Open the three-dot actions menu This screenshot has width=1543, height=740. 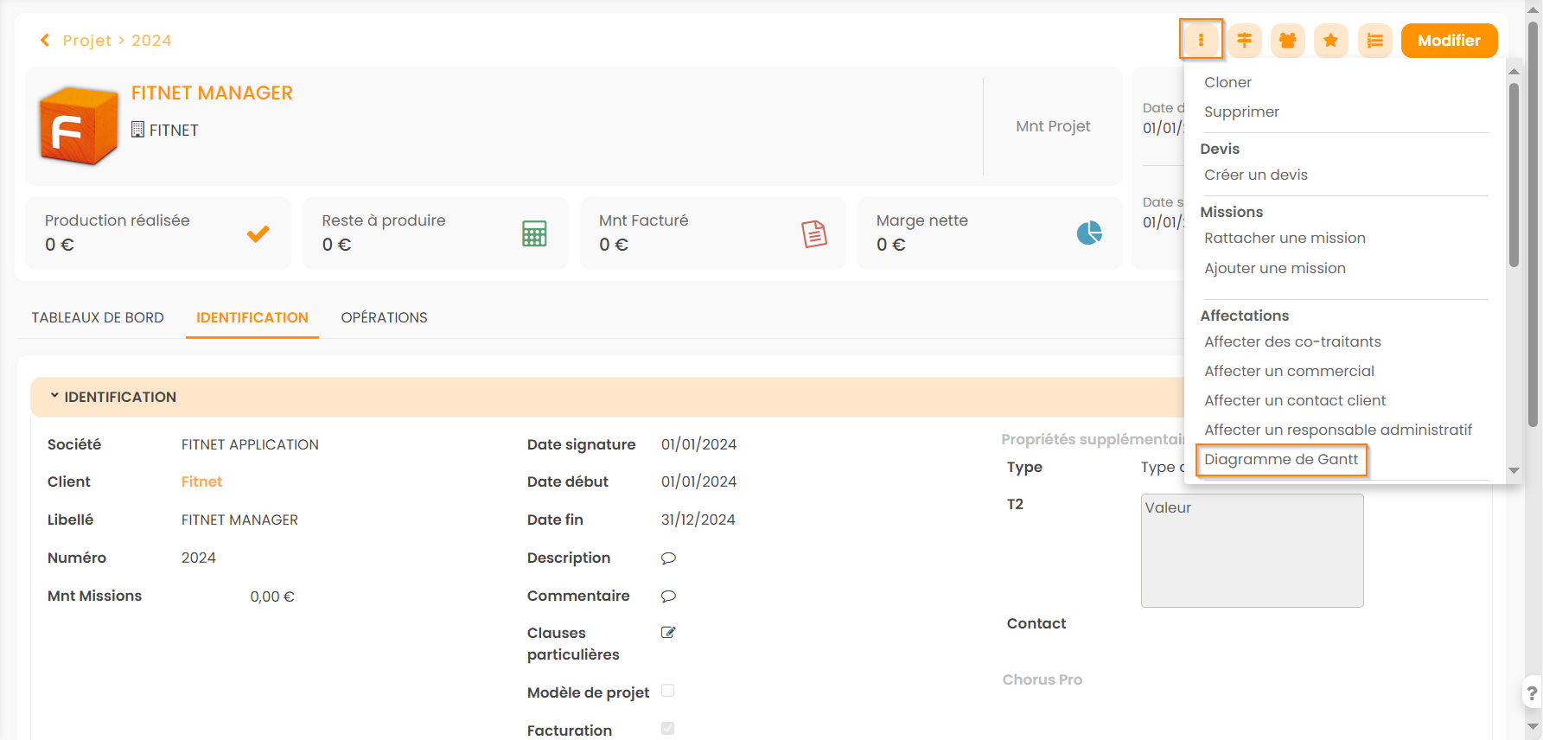click(x=1201, y=41)
